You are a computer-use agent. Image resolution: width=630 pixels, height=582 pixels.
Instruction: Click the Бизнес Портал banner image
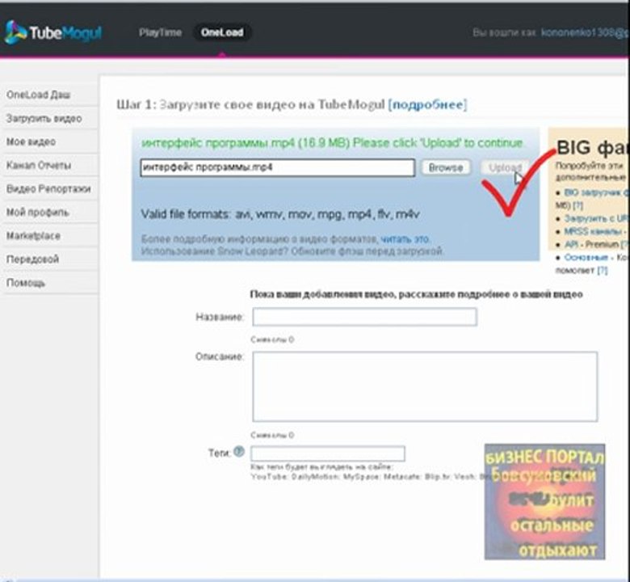coord(545,501)
